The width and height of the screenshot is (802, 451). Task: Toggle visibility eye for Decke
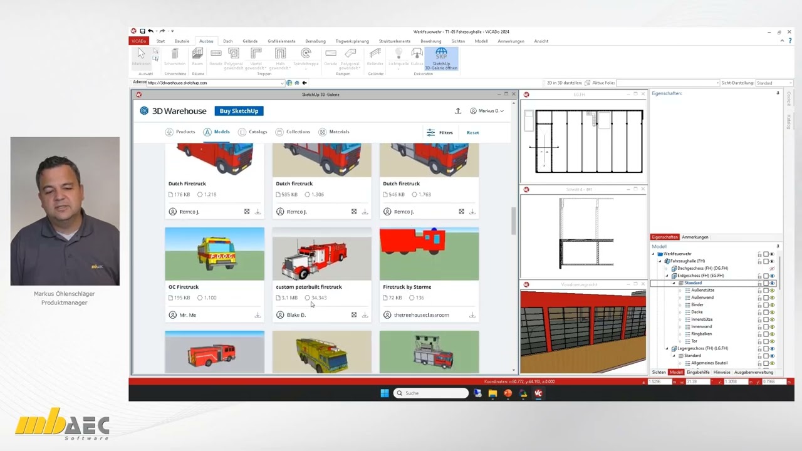tap(773, 312)
